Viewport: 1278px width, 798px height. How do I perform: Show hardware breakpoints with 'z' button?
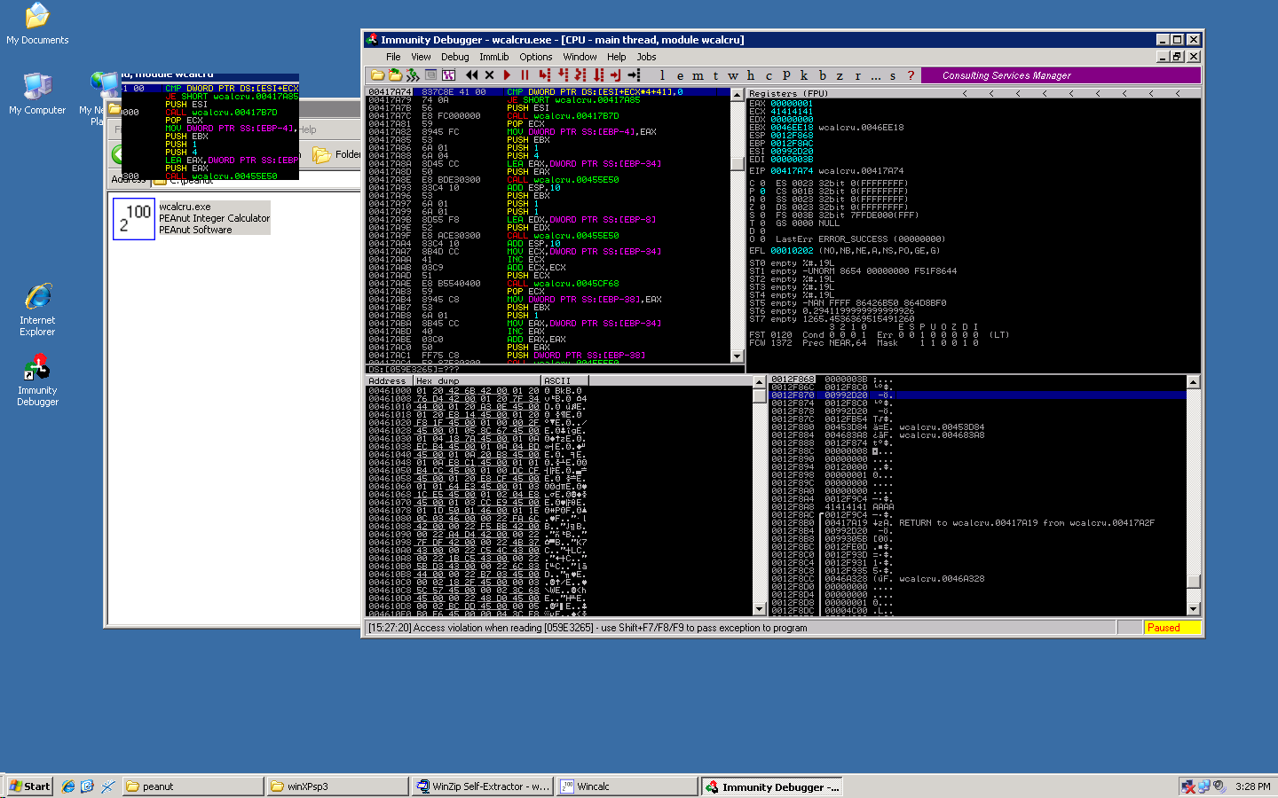tap(840, 75)
